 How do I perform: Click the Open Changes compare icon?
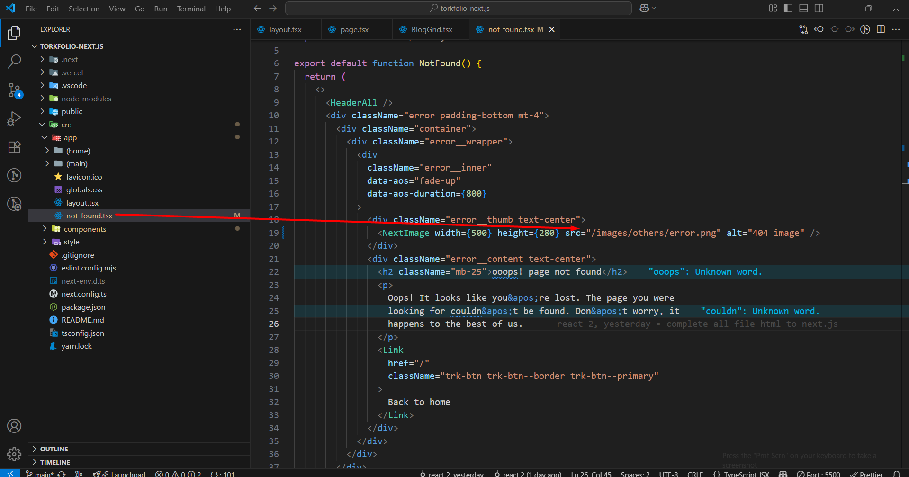(x=803, y=29)
